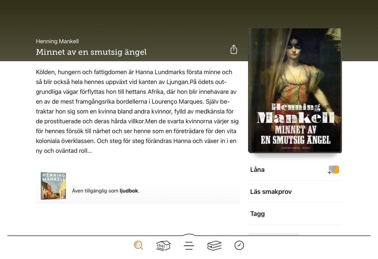Click the book description paragraph
The width and height of the screenshot is (378, 259).
point(137,111)
